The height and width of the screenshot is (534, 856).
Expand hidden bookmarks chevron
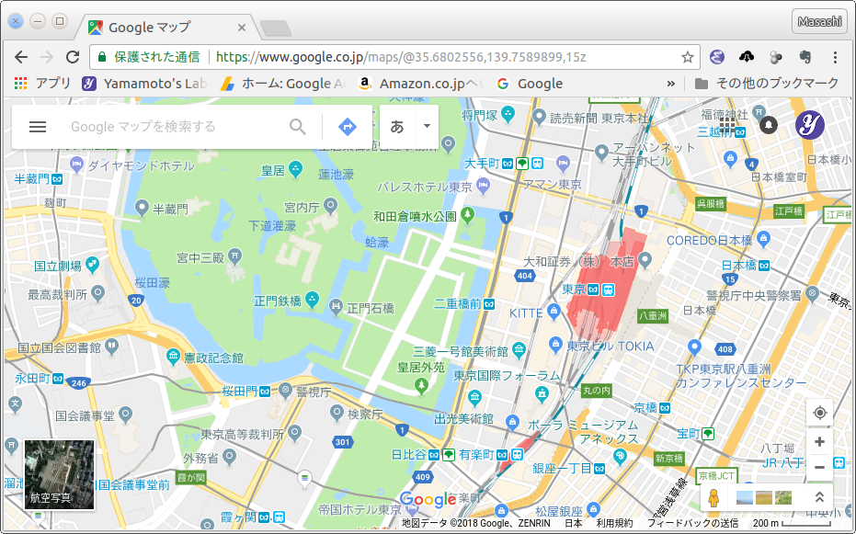pyautogui.click(x=671, y=84)
